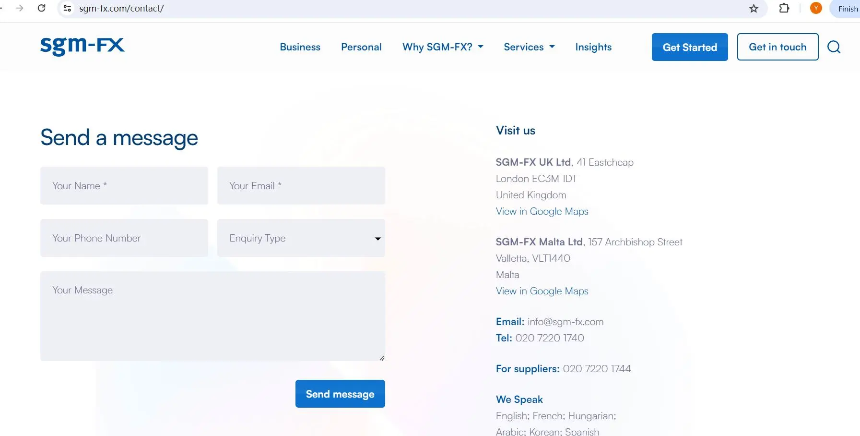
Task: Click the Get Started button
Action: [690, 47]
